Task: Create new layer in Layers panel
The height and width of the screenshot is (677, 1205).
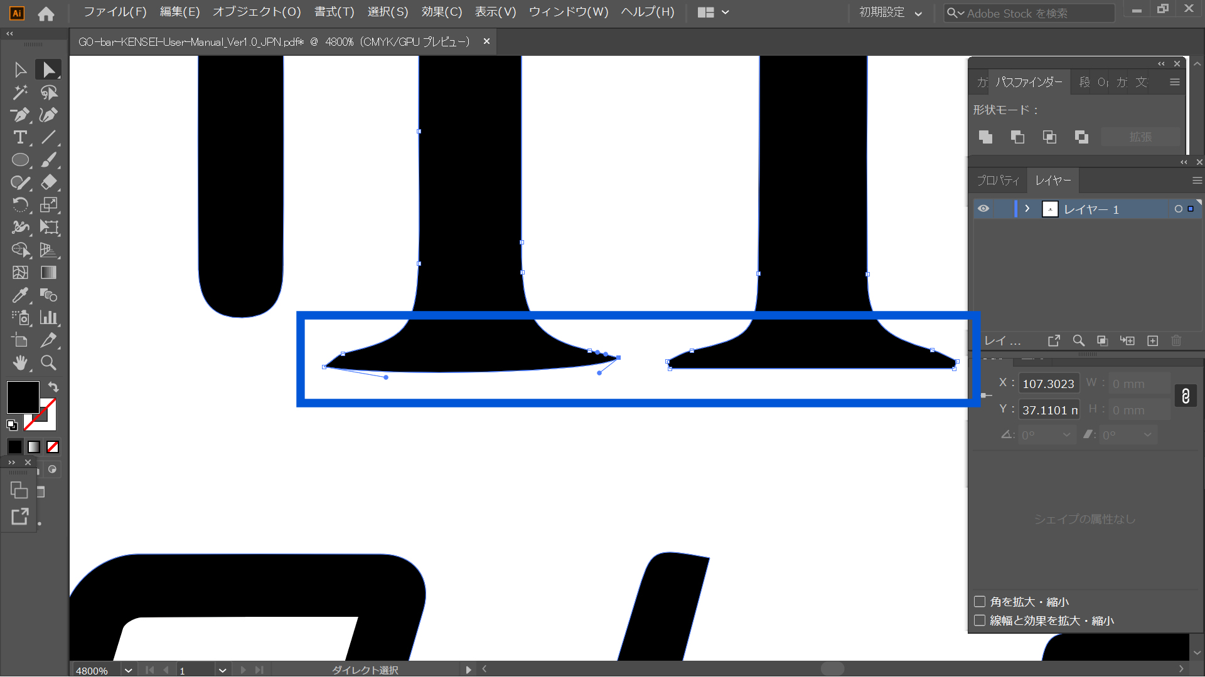Action: 1152,340
